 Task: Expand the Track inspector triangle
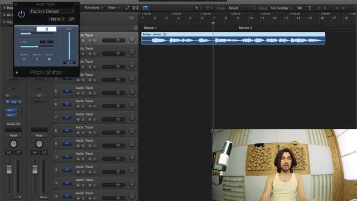(x=4, y=22)
